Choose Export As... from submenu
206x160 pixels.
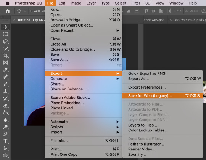[x=163, y=79]
